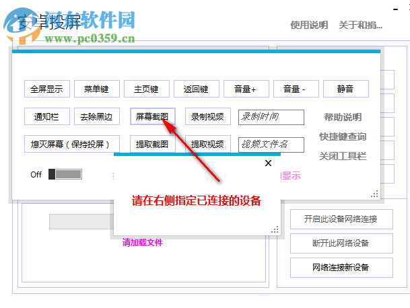Click the 请加载文件 text

143,242
